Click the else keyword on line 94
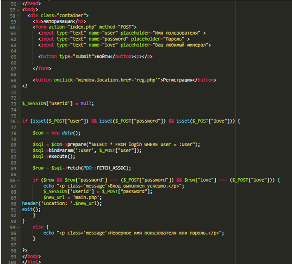Screen dimensions: 292x264 38,227
